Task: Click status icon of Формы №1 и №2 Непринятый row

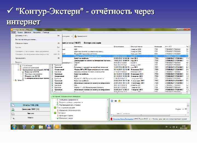Action: point(53,70)
